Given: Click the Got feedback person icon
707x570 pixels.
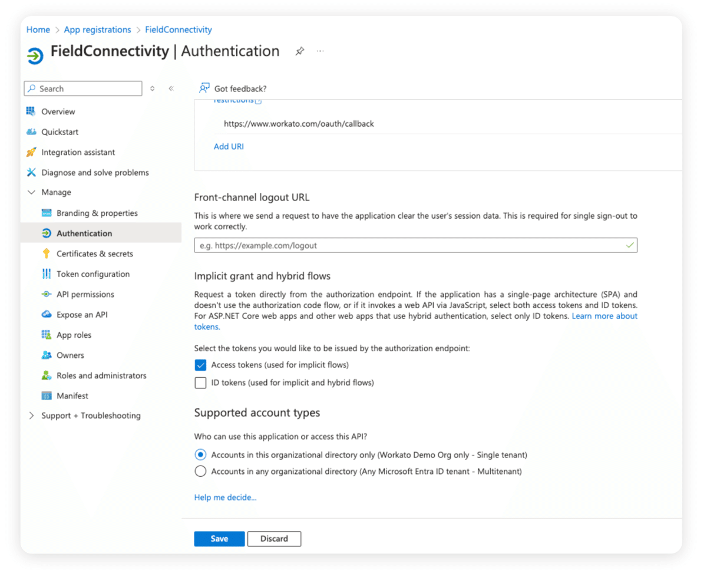Looking at the screenshot, I should [204, 88].
